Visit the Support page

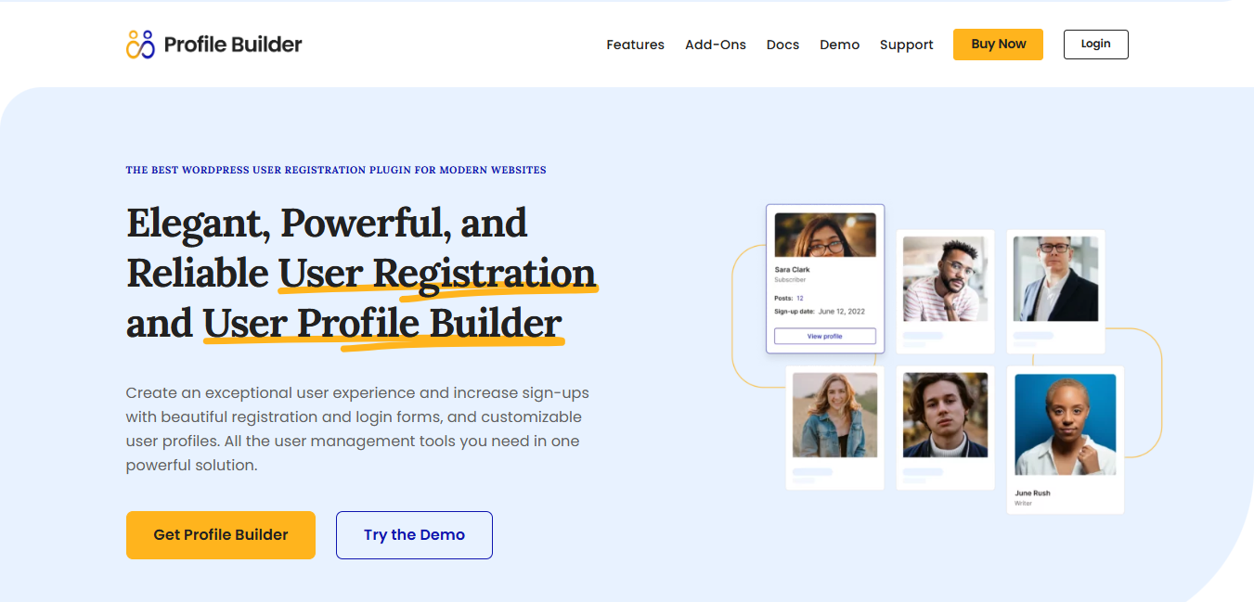click(x=906, y=45)
